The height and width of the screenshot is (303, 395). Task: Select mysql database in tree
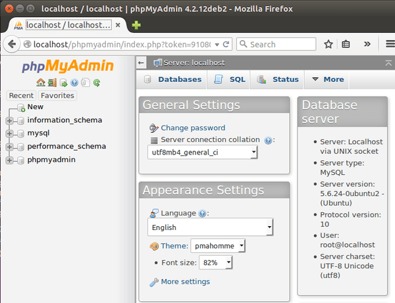[x=38, y=133]
